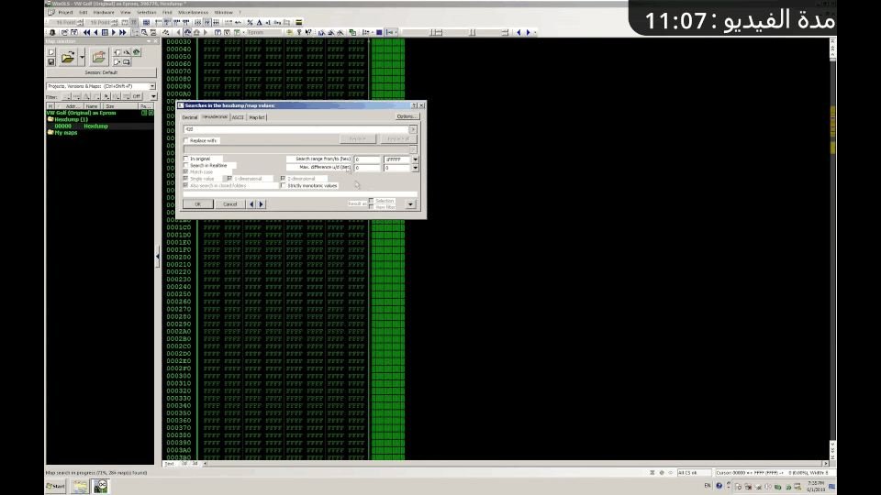
Task: Click the Options button in search dialog
Action: point(407,116)
